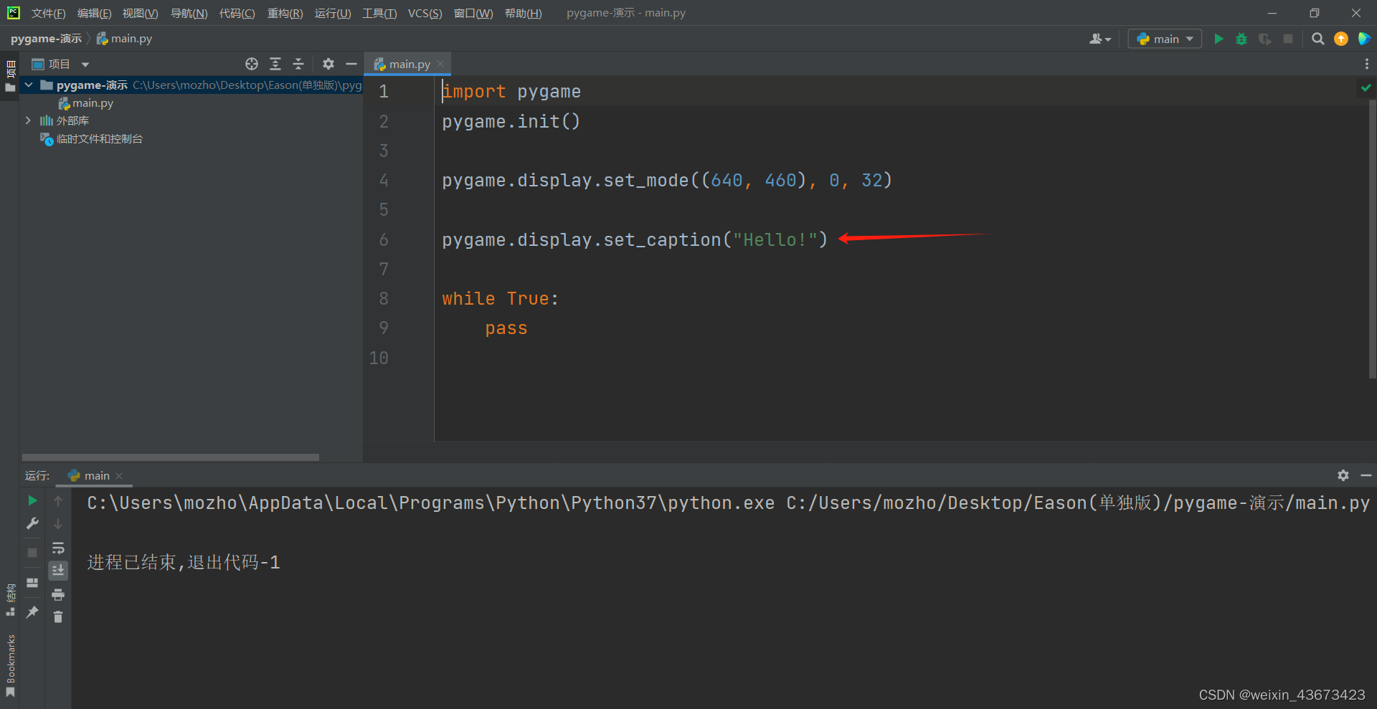Collapse the pygame-演示 project node

[28, 85]
